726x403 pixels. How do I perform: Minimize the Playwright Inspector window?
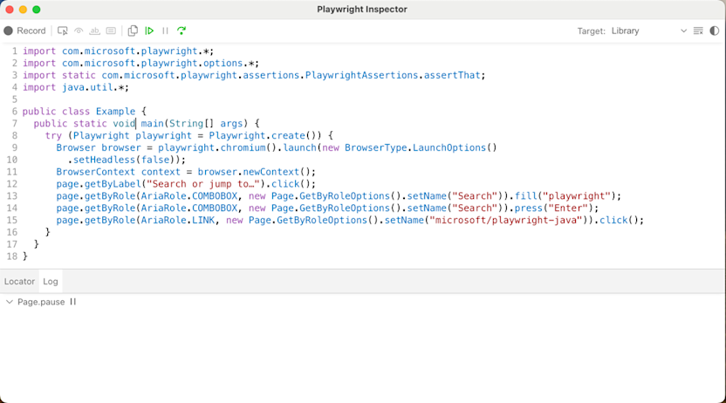coord(23,10)
